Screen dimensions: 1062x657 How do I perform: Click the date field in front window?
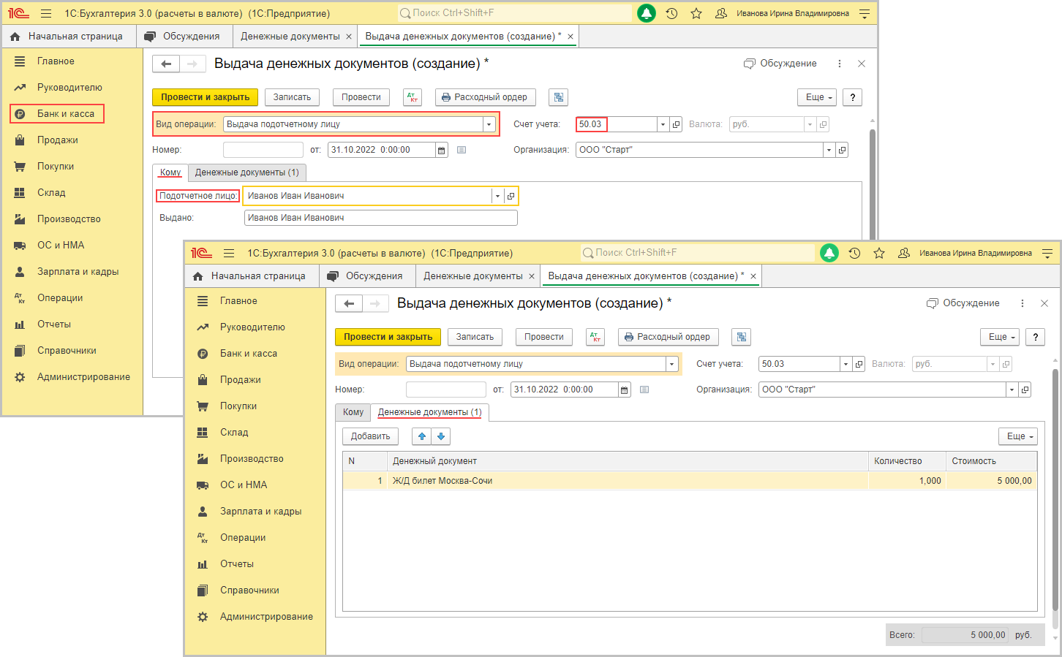(564, 390)
